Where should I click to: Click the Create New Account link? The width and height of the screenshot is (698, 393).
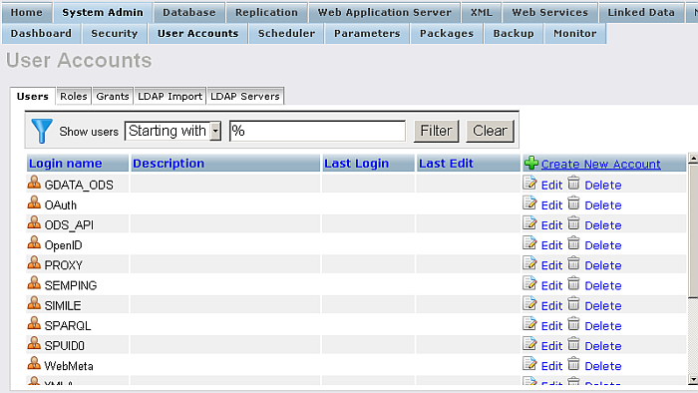(x=600, y=165)
